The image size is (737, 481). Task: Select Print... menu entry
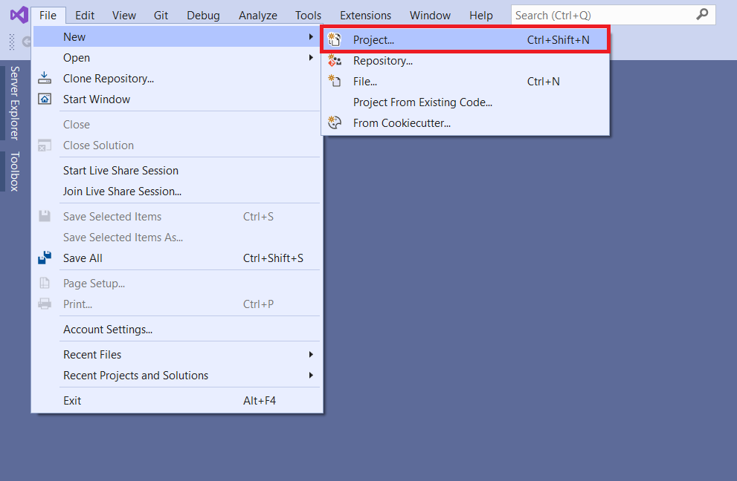click(x=177, y=304)
